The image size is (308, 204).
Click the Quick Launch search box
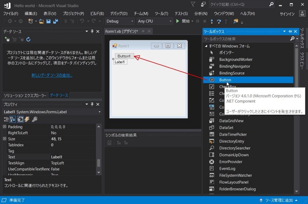coord(242,4)
